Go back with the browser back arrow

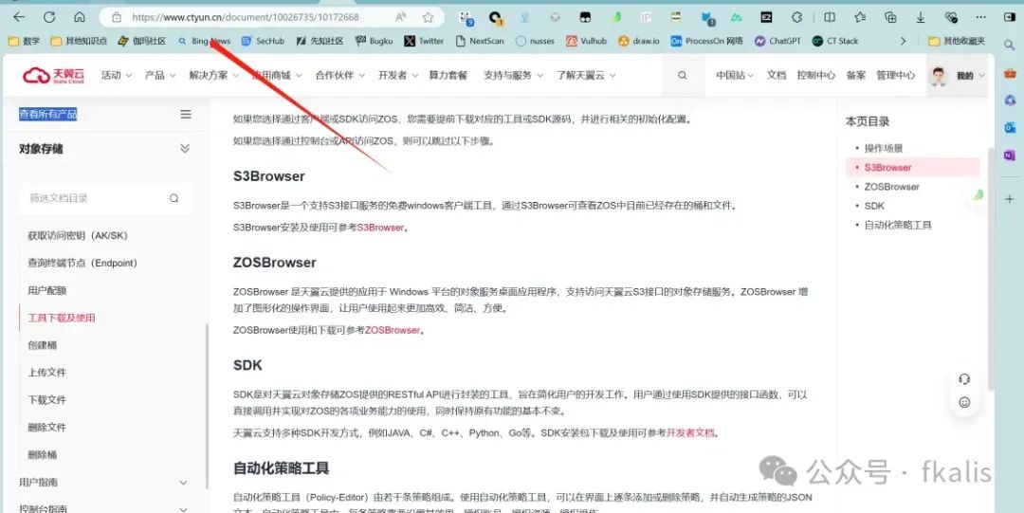point(19,17)
